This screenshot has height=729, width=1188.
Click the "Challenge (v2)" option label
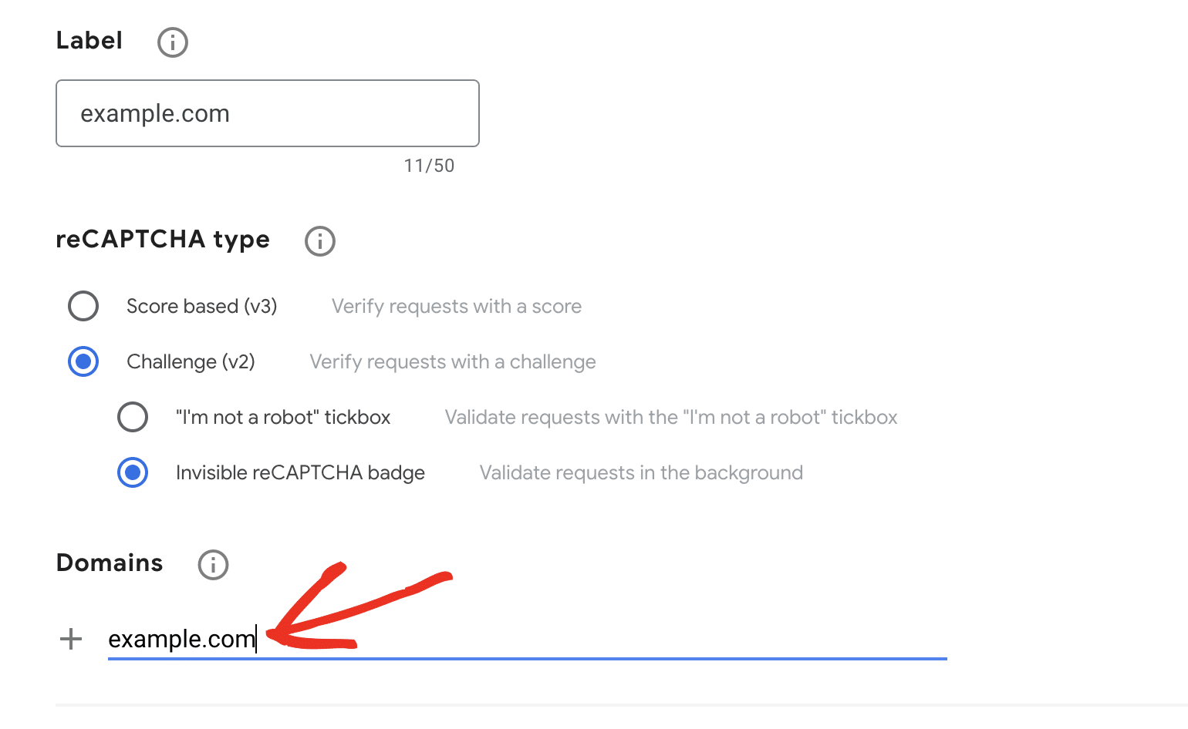[x=191, y=362]
